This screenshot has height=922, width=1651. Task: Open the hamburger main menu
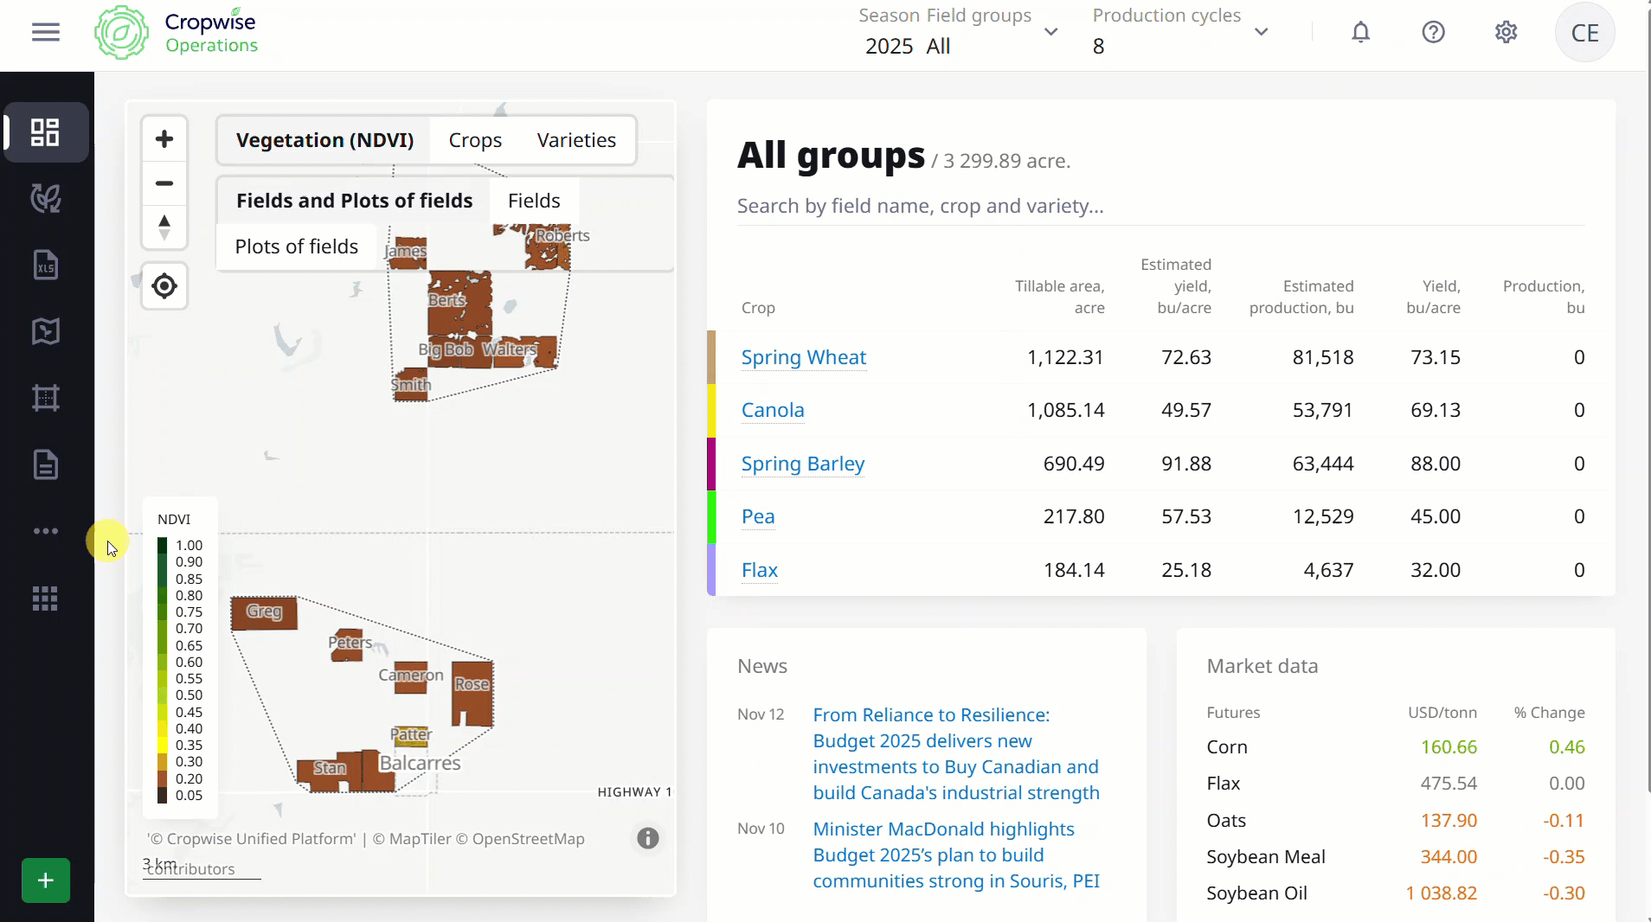point(46,33)
